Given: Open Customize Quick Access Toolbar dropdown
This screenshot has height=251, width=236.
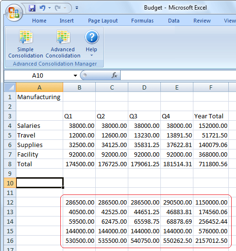Looking at the screenshot, I should coord(77,8).
